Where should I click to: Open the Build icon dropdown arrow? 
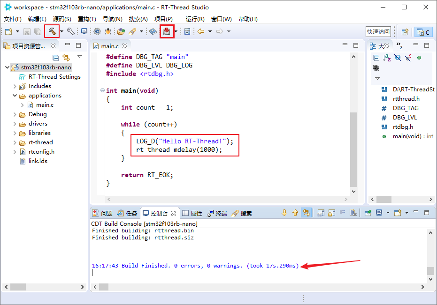pyautogui.click(x=62, y=31)
